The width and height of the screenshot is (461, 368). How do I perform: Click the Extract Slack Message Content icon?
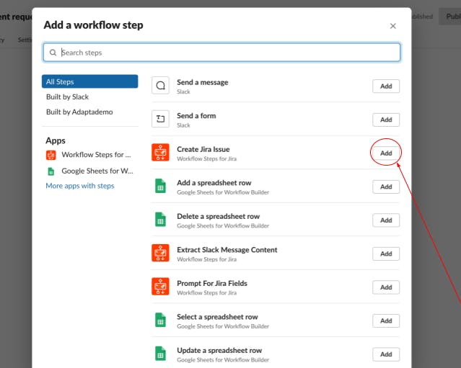click(x=160, y=253)
